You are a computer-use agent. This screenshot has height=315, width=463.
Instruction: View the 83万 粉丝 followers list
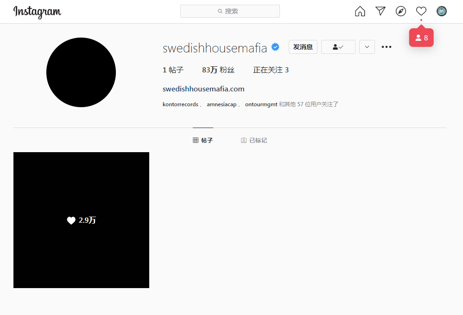pyautogui.click(x=218, y=70)
